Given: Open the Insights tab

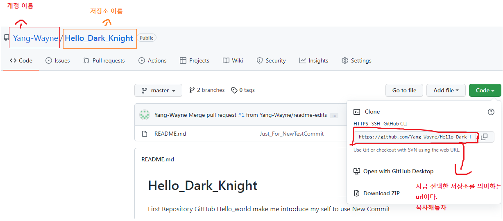Looking at the screenshot, I should [314, 60].
